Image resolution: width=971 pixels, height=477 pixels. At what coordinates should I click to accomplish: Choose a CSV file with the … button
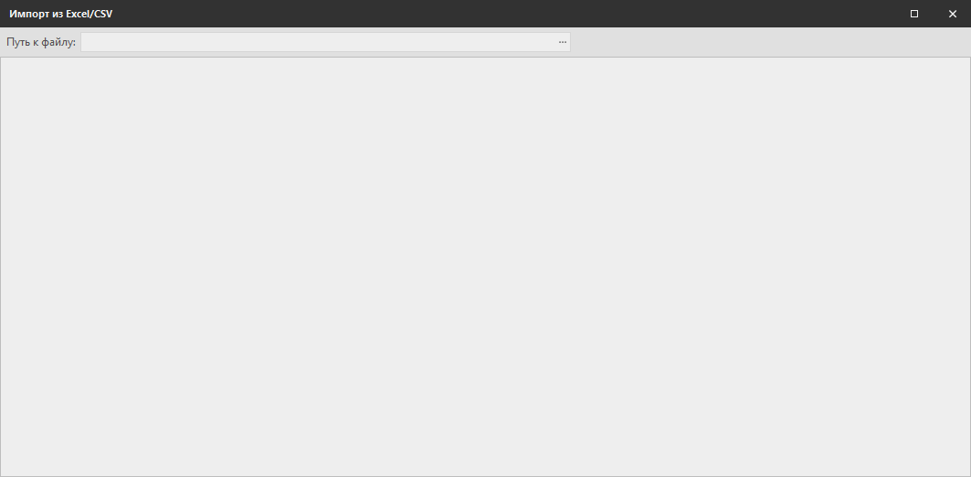pyautogui.click(x=563, y=42)
